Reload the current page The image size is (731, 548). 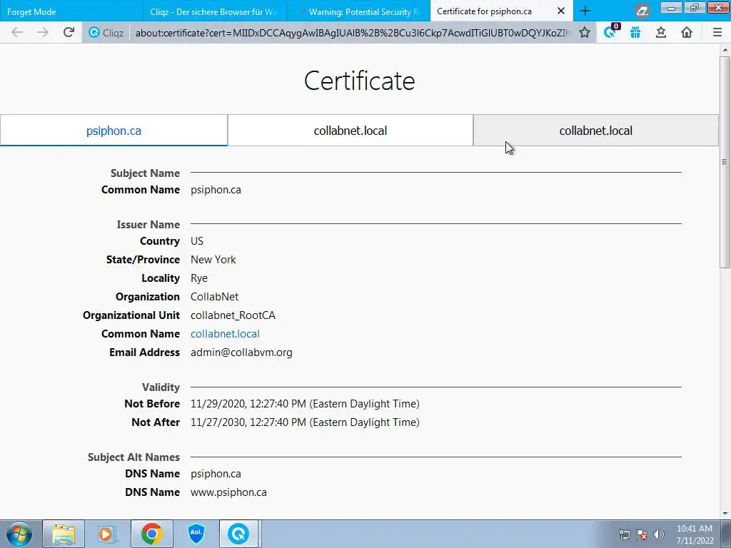point(69,32)
